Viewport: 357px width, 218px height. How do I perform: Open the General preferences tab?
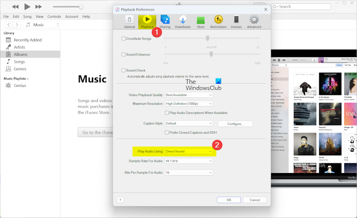click(130, 22)
